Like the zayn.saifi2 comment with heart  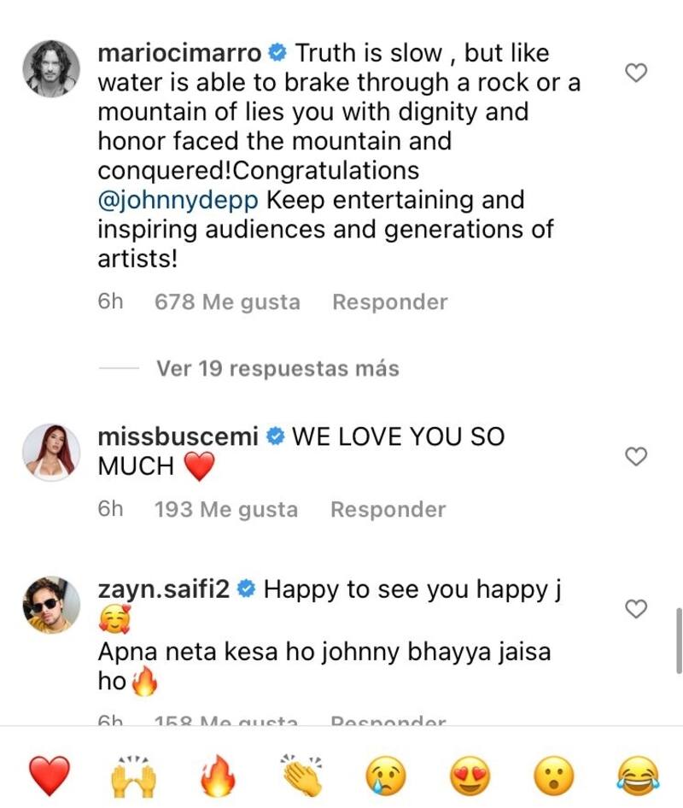[x=636, y=609]
